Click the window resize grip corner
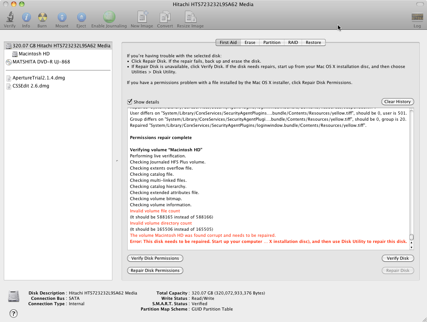The width and height of the screenshot is (427, 322). pyautogui.click(x=424, y=319)
